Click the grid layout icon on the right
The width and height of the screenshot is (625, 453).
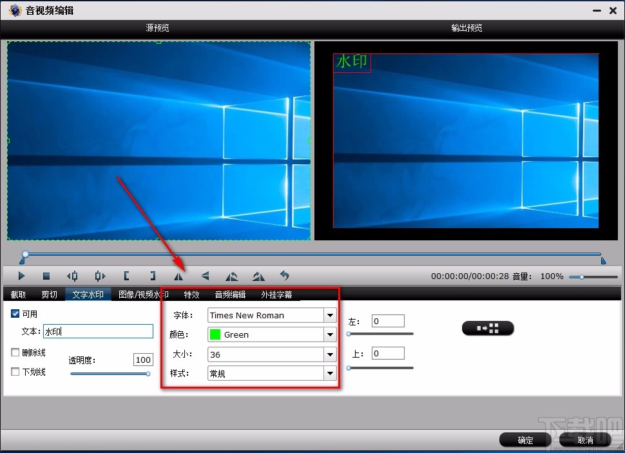coord(488,328)
